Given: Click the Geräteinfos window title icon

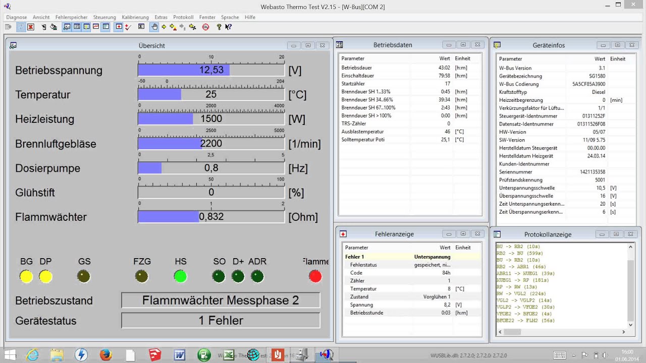Looking at the screenshot, I should pyautogui.click(x=497, y=45).
